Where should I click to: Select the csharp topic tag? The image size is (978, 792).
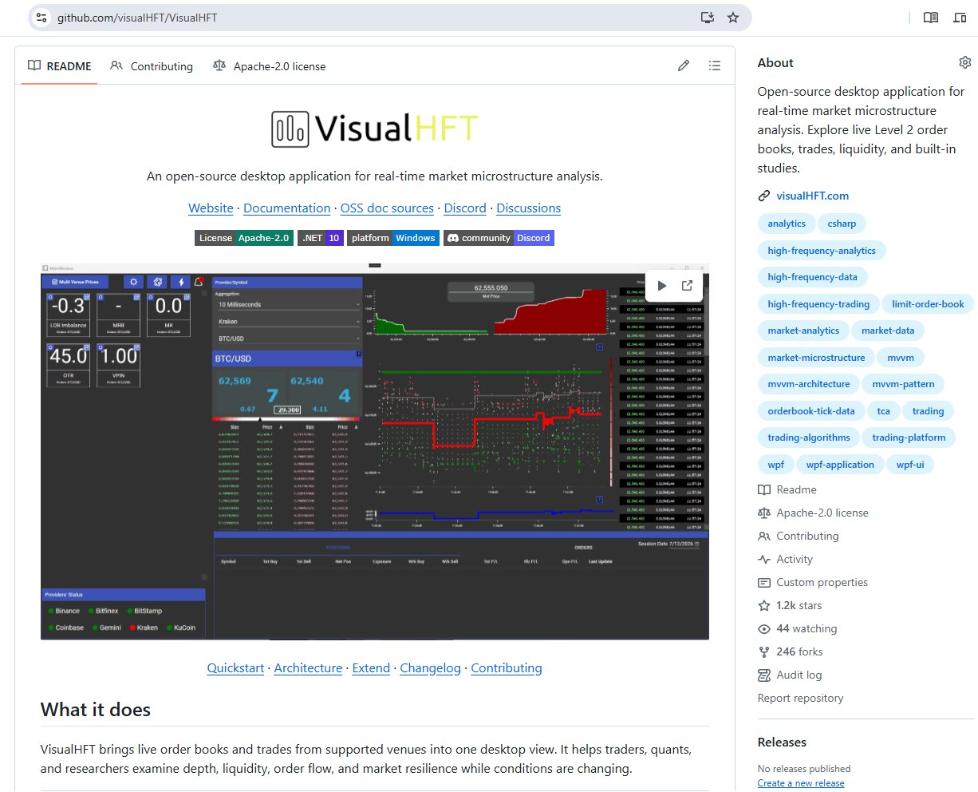[x=842, y=224]
